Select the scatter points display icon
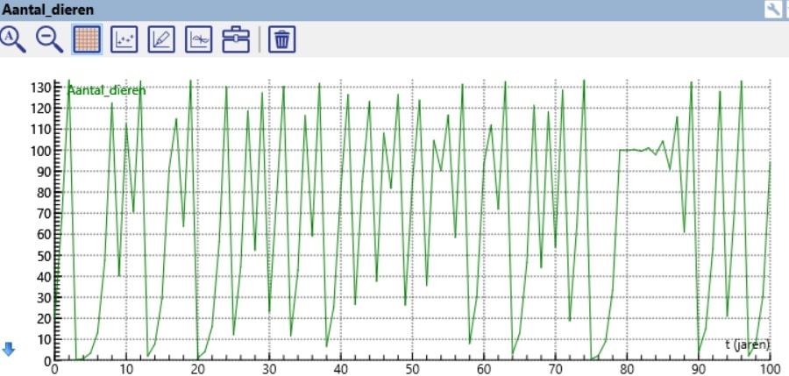The height and width of the screenshot is (376, 789). pos(125,39)
